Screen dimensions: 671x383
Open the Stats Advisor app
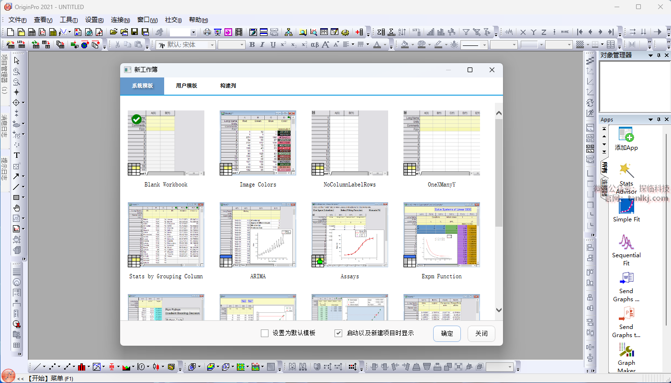(626, 170)
